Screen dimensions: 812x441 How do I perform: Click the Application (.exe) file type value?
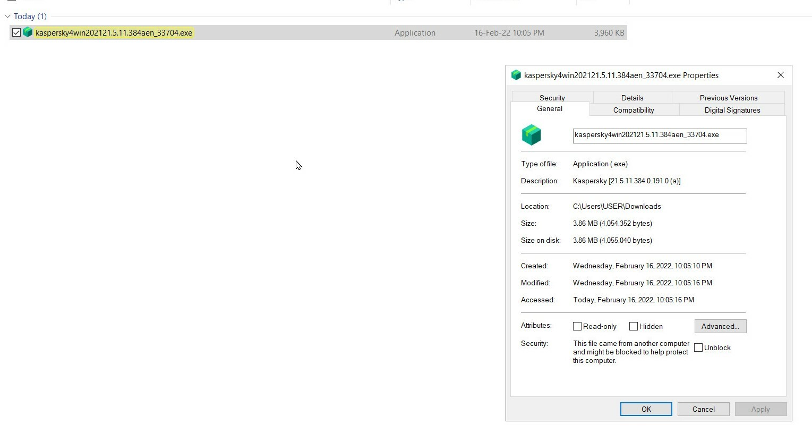pyautogui.click(x=600, y=164)
